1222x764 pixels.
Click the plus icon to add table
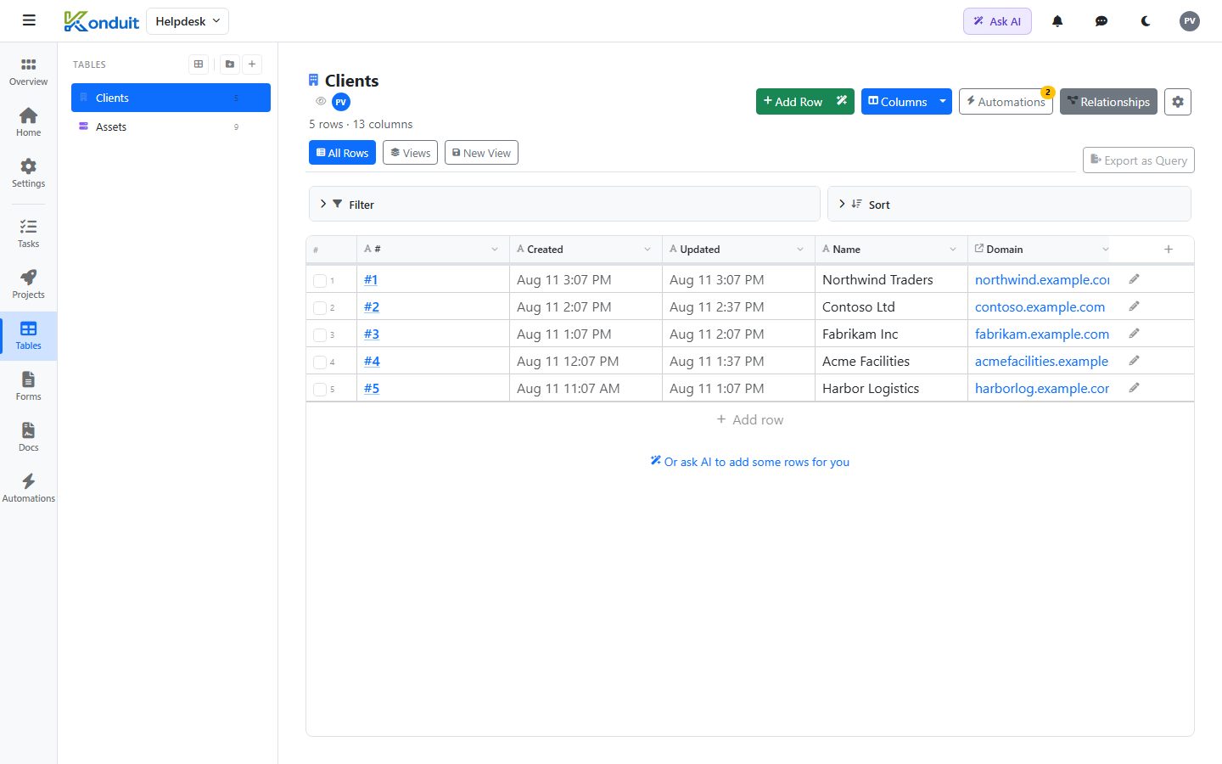252,64
